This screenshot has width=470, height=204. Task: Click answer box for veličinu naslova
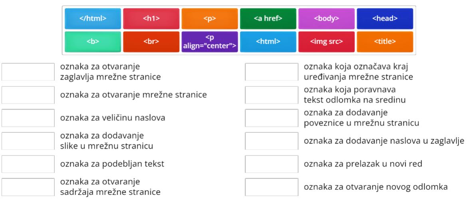tap(28, 118)
